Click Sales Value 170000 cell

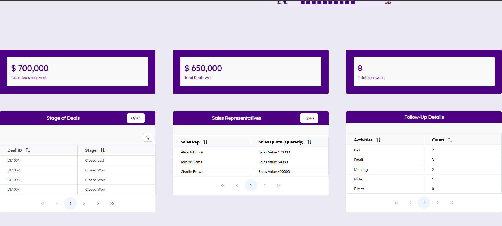[290, 152]
